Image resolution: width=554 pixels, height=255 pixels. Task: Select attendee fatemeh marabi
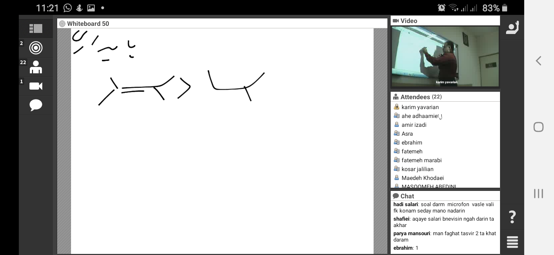tap(422, 160)
